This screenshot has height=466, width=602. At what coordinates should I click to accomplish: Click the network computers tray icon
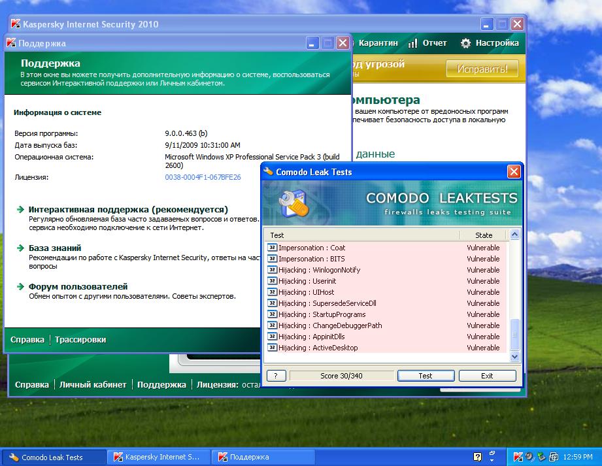pyautogui.click(x=553, y=457)
